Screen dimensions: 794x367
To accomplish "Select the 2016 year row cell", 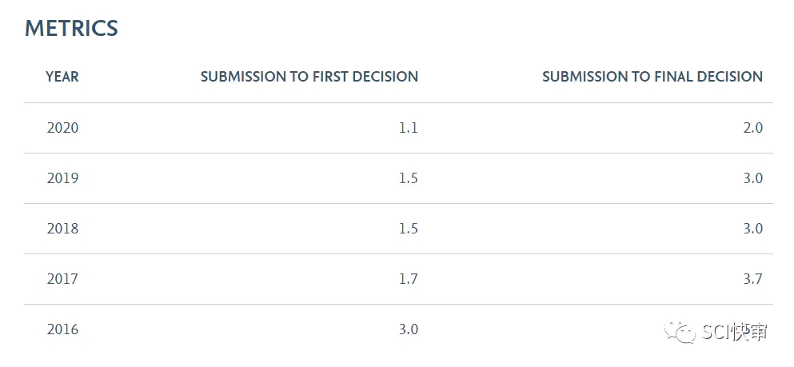I will click(63, 329).
